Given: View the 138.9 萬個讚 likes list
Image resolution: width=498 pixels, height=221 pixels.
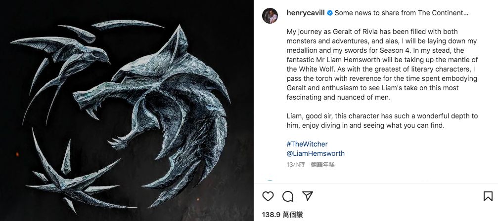Looking at the screenshot, I should [x=282, y=215].
